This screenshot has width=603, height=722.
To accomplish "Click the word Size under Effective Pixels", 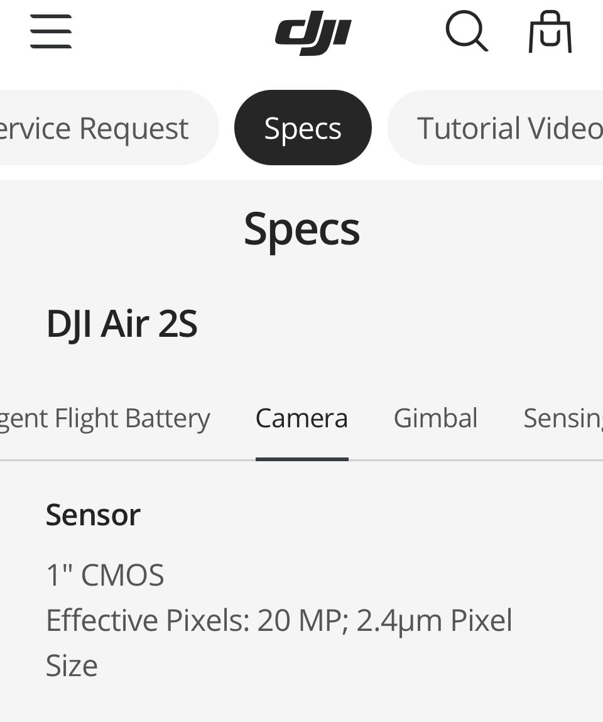I will (72, 666).
